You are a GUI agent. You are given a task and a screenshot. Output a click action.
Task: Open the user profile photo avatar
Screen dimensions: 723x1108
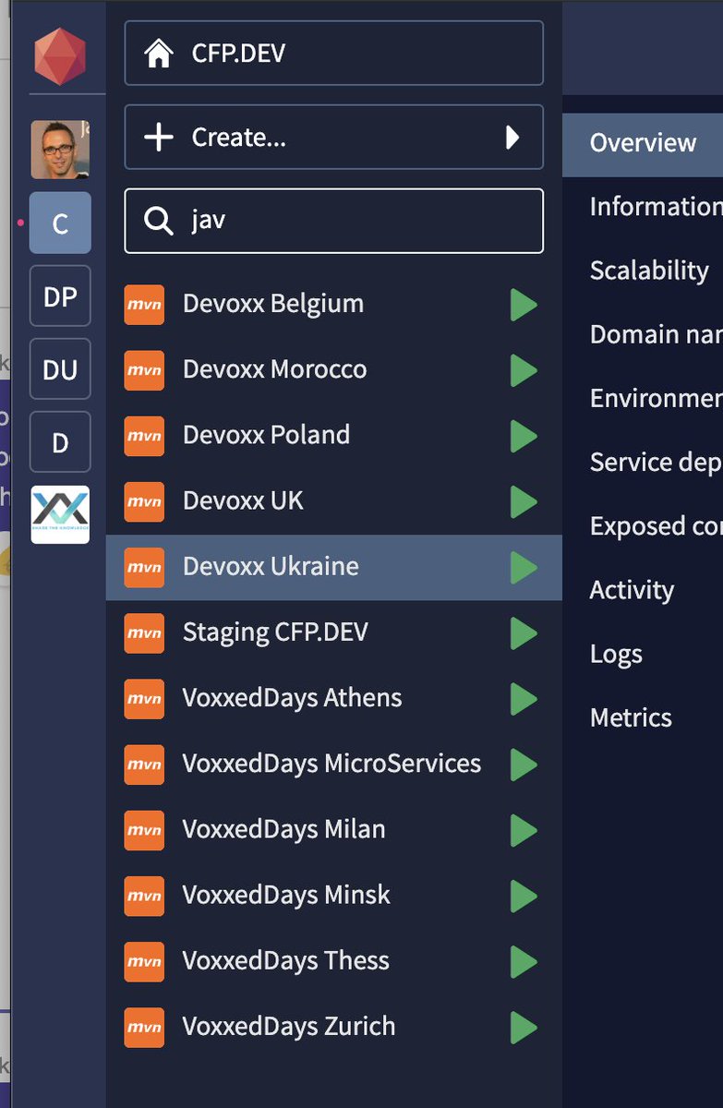pyautogui.click(x=60, y=149)
